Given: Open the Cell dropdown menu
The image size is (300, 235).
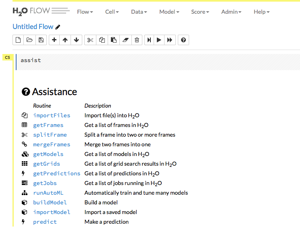Looking at the screenshot, I should (x=112, y=12).
